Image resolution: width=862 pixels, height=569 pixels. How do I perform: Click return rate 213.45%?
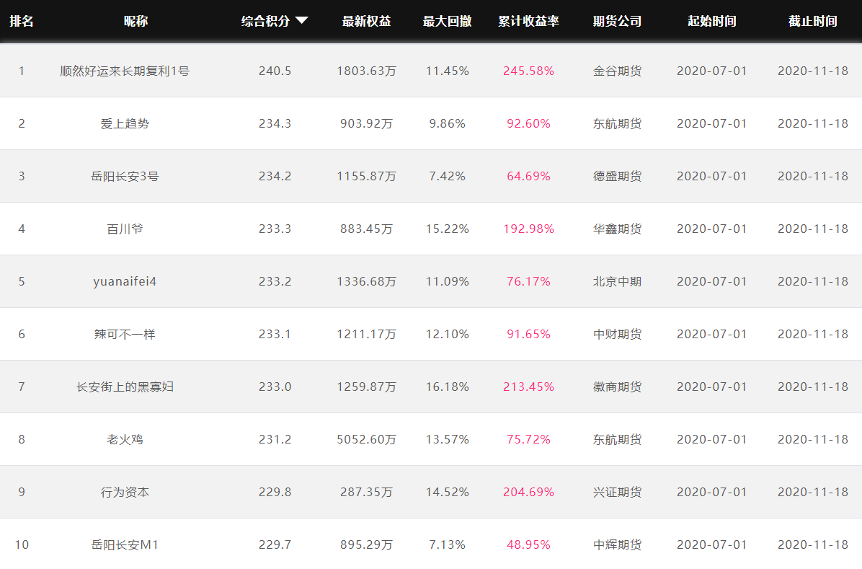click(x=528, y=387)
